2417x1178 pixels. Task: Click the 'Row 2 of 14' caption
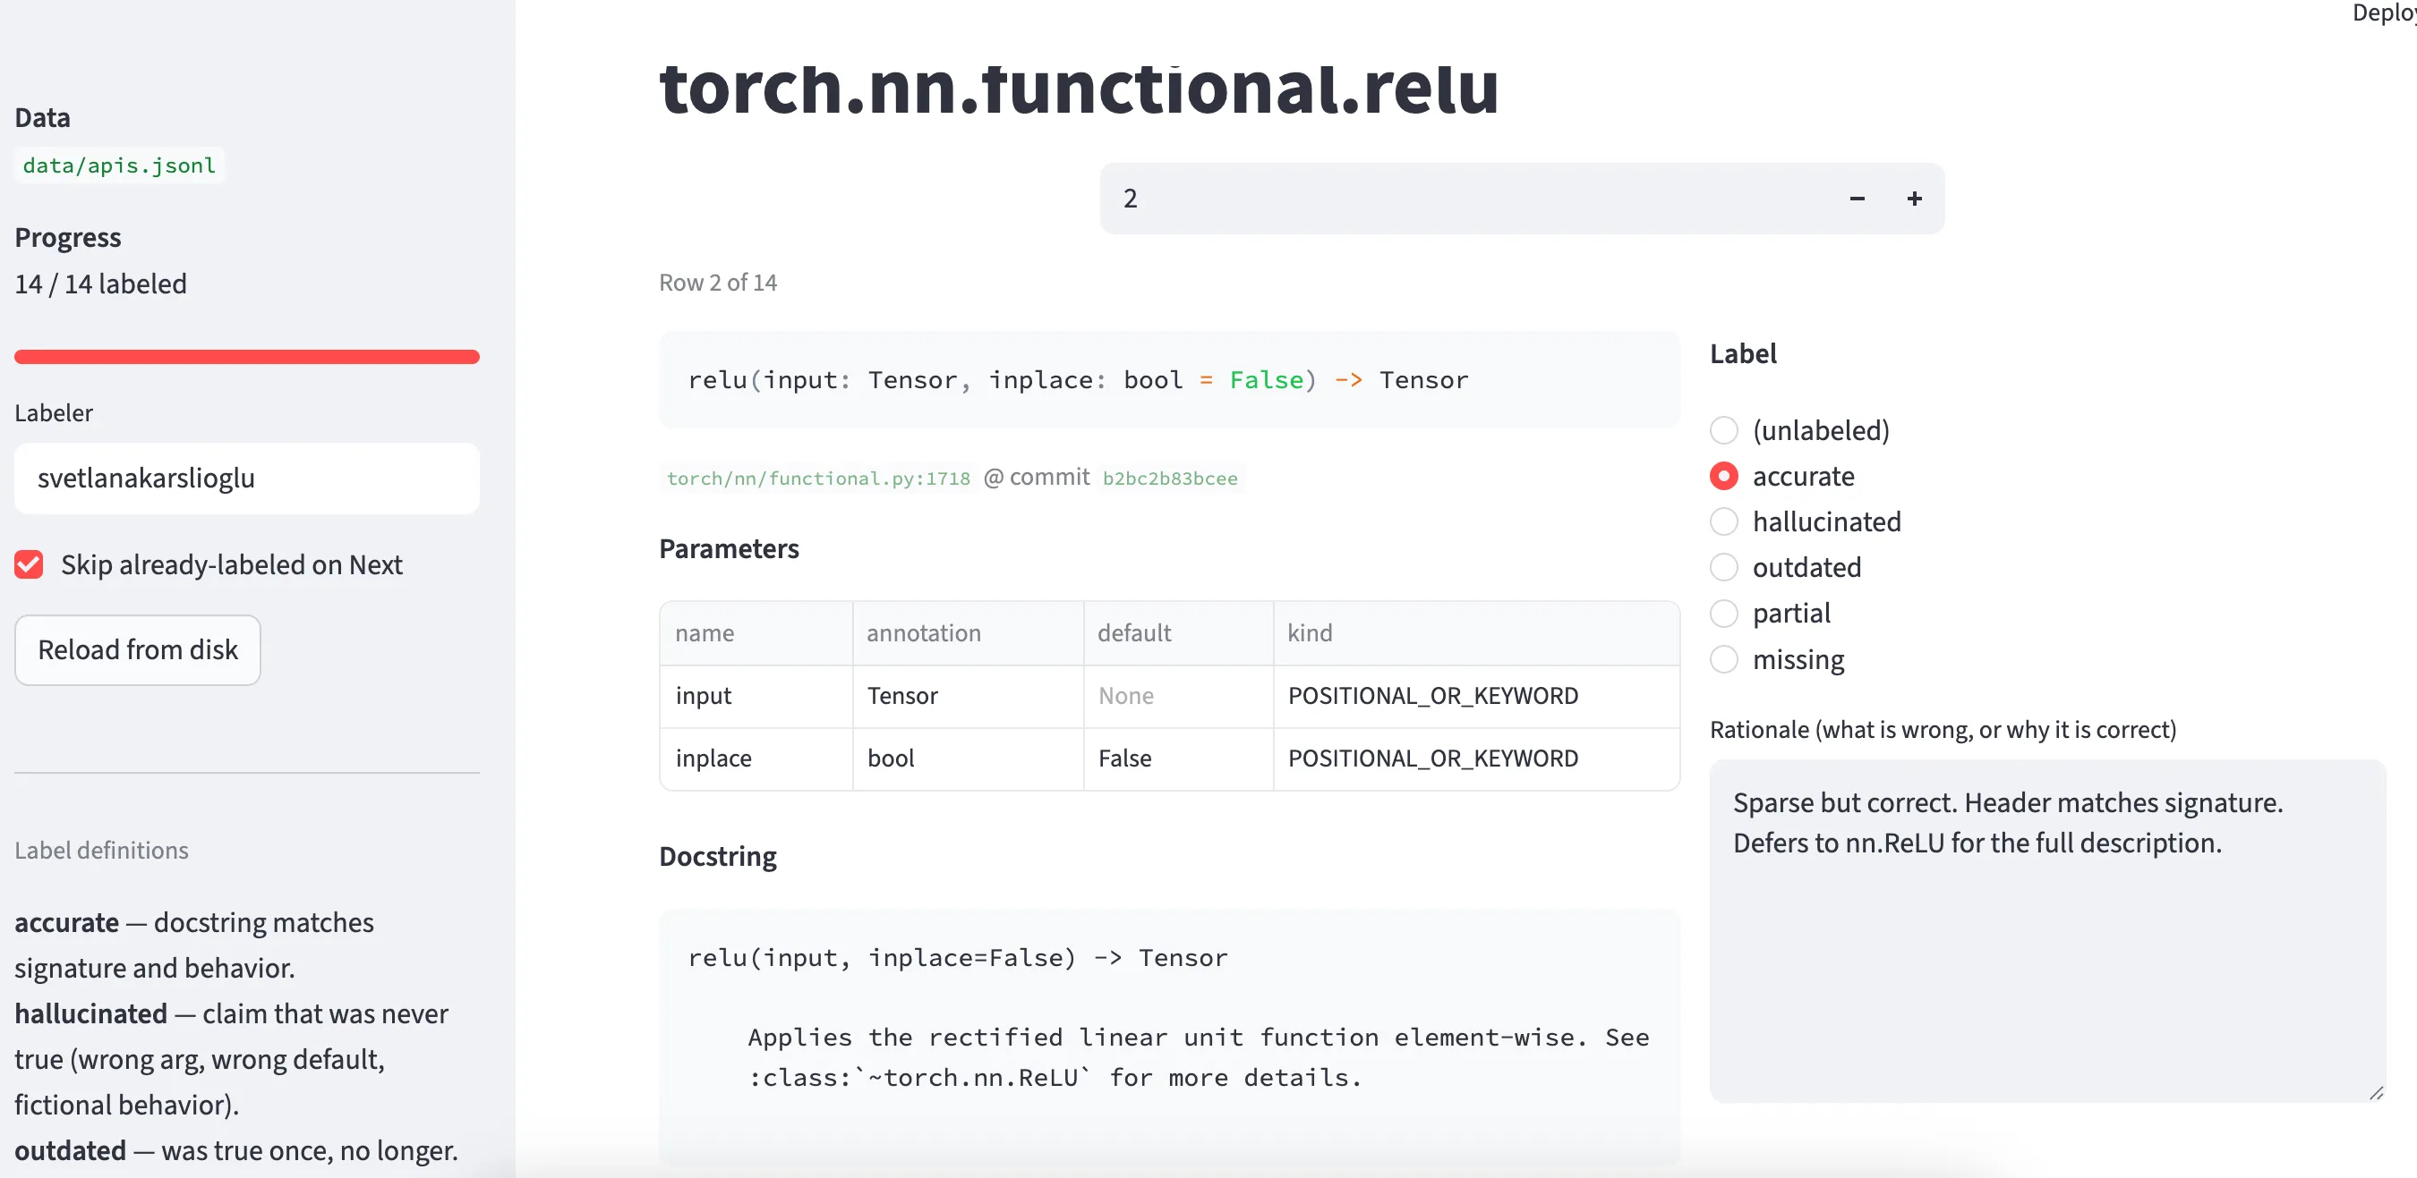click(718, 282)
